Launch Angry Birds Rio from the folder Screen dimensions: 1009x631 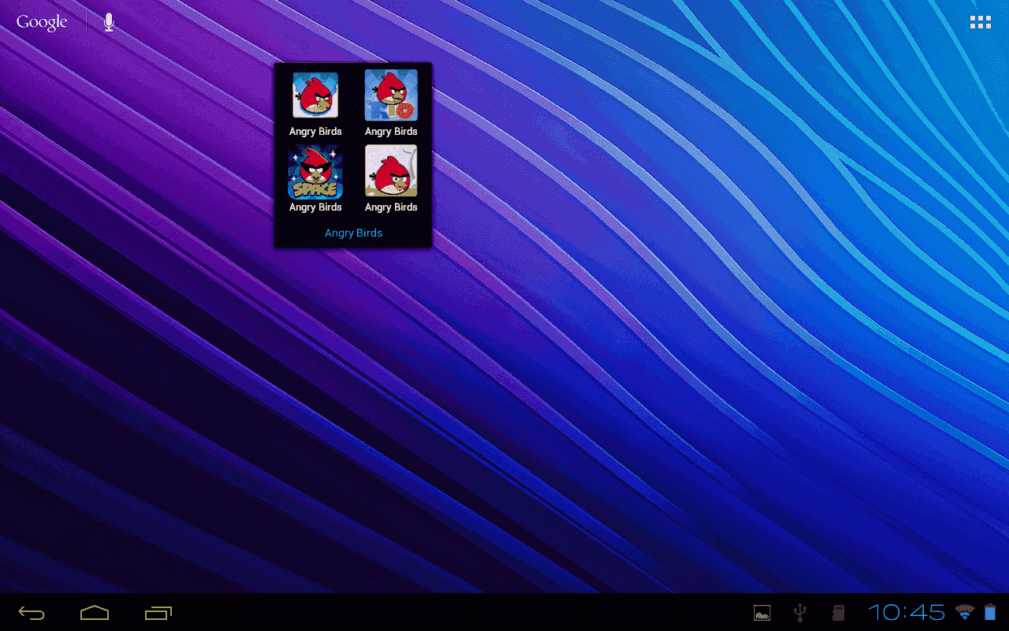click(391, 95)
